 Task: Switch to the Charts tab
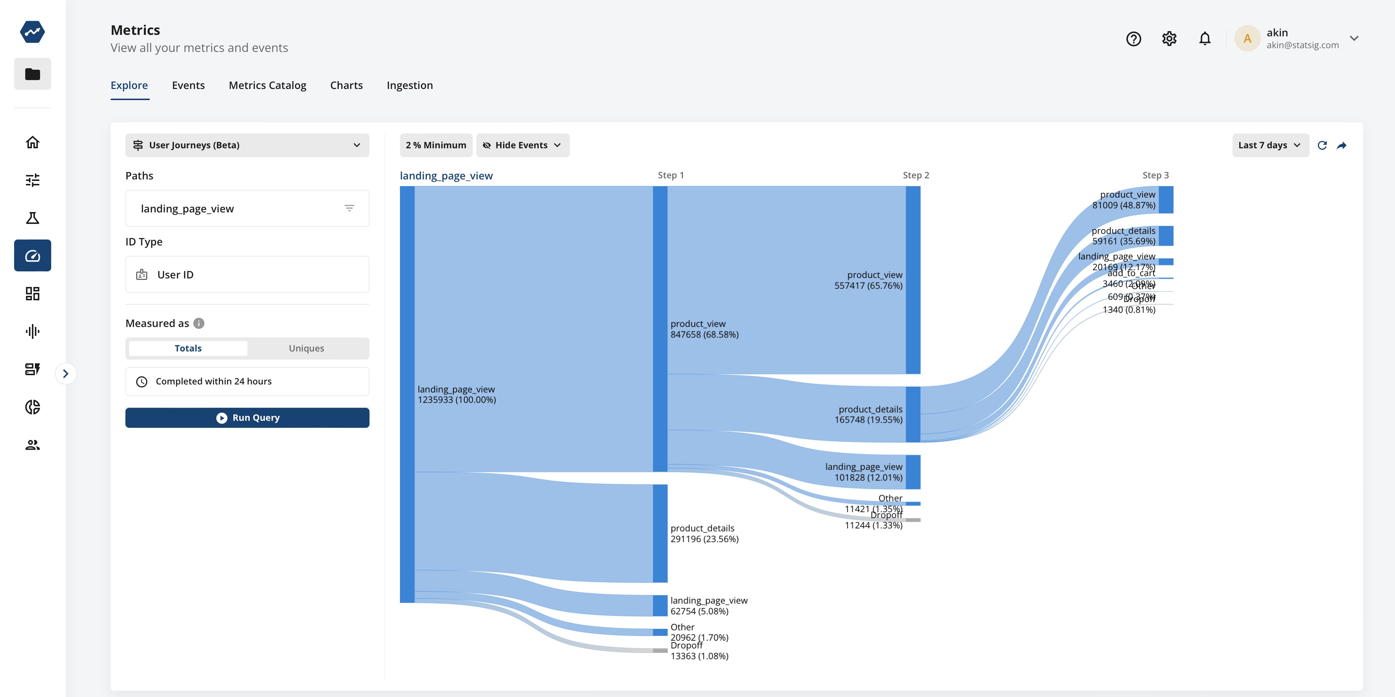347,85
